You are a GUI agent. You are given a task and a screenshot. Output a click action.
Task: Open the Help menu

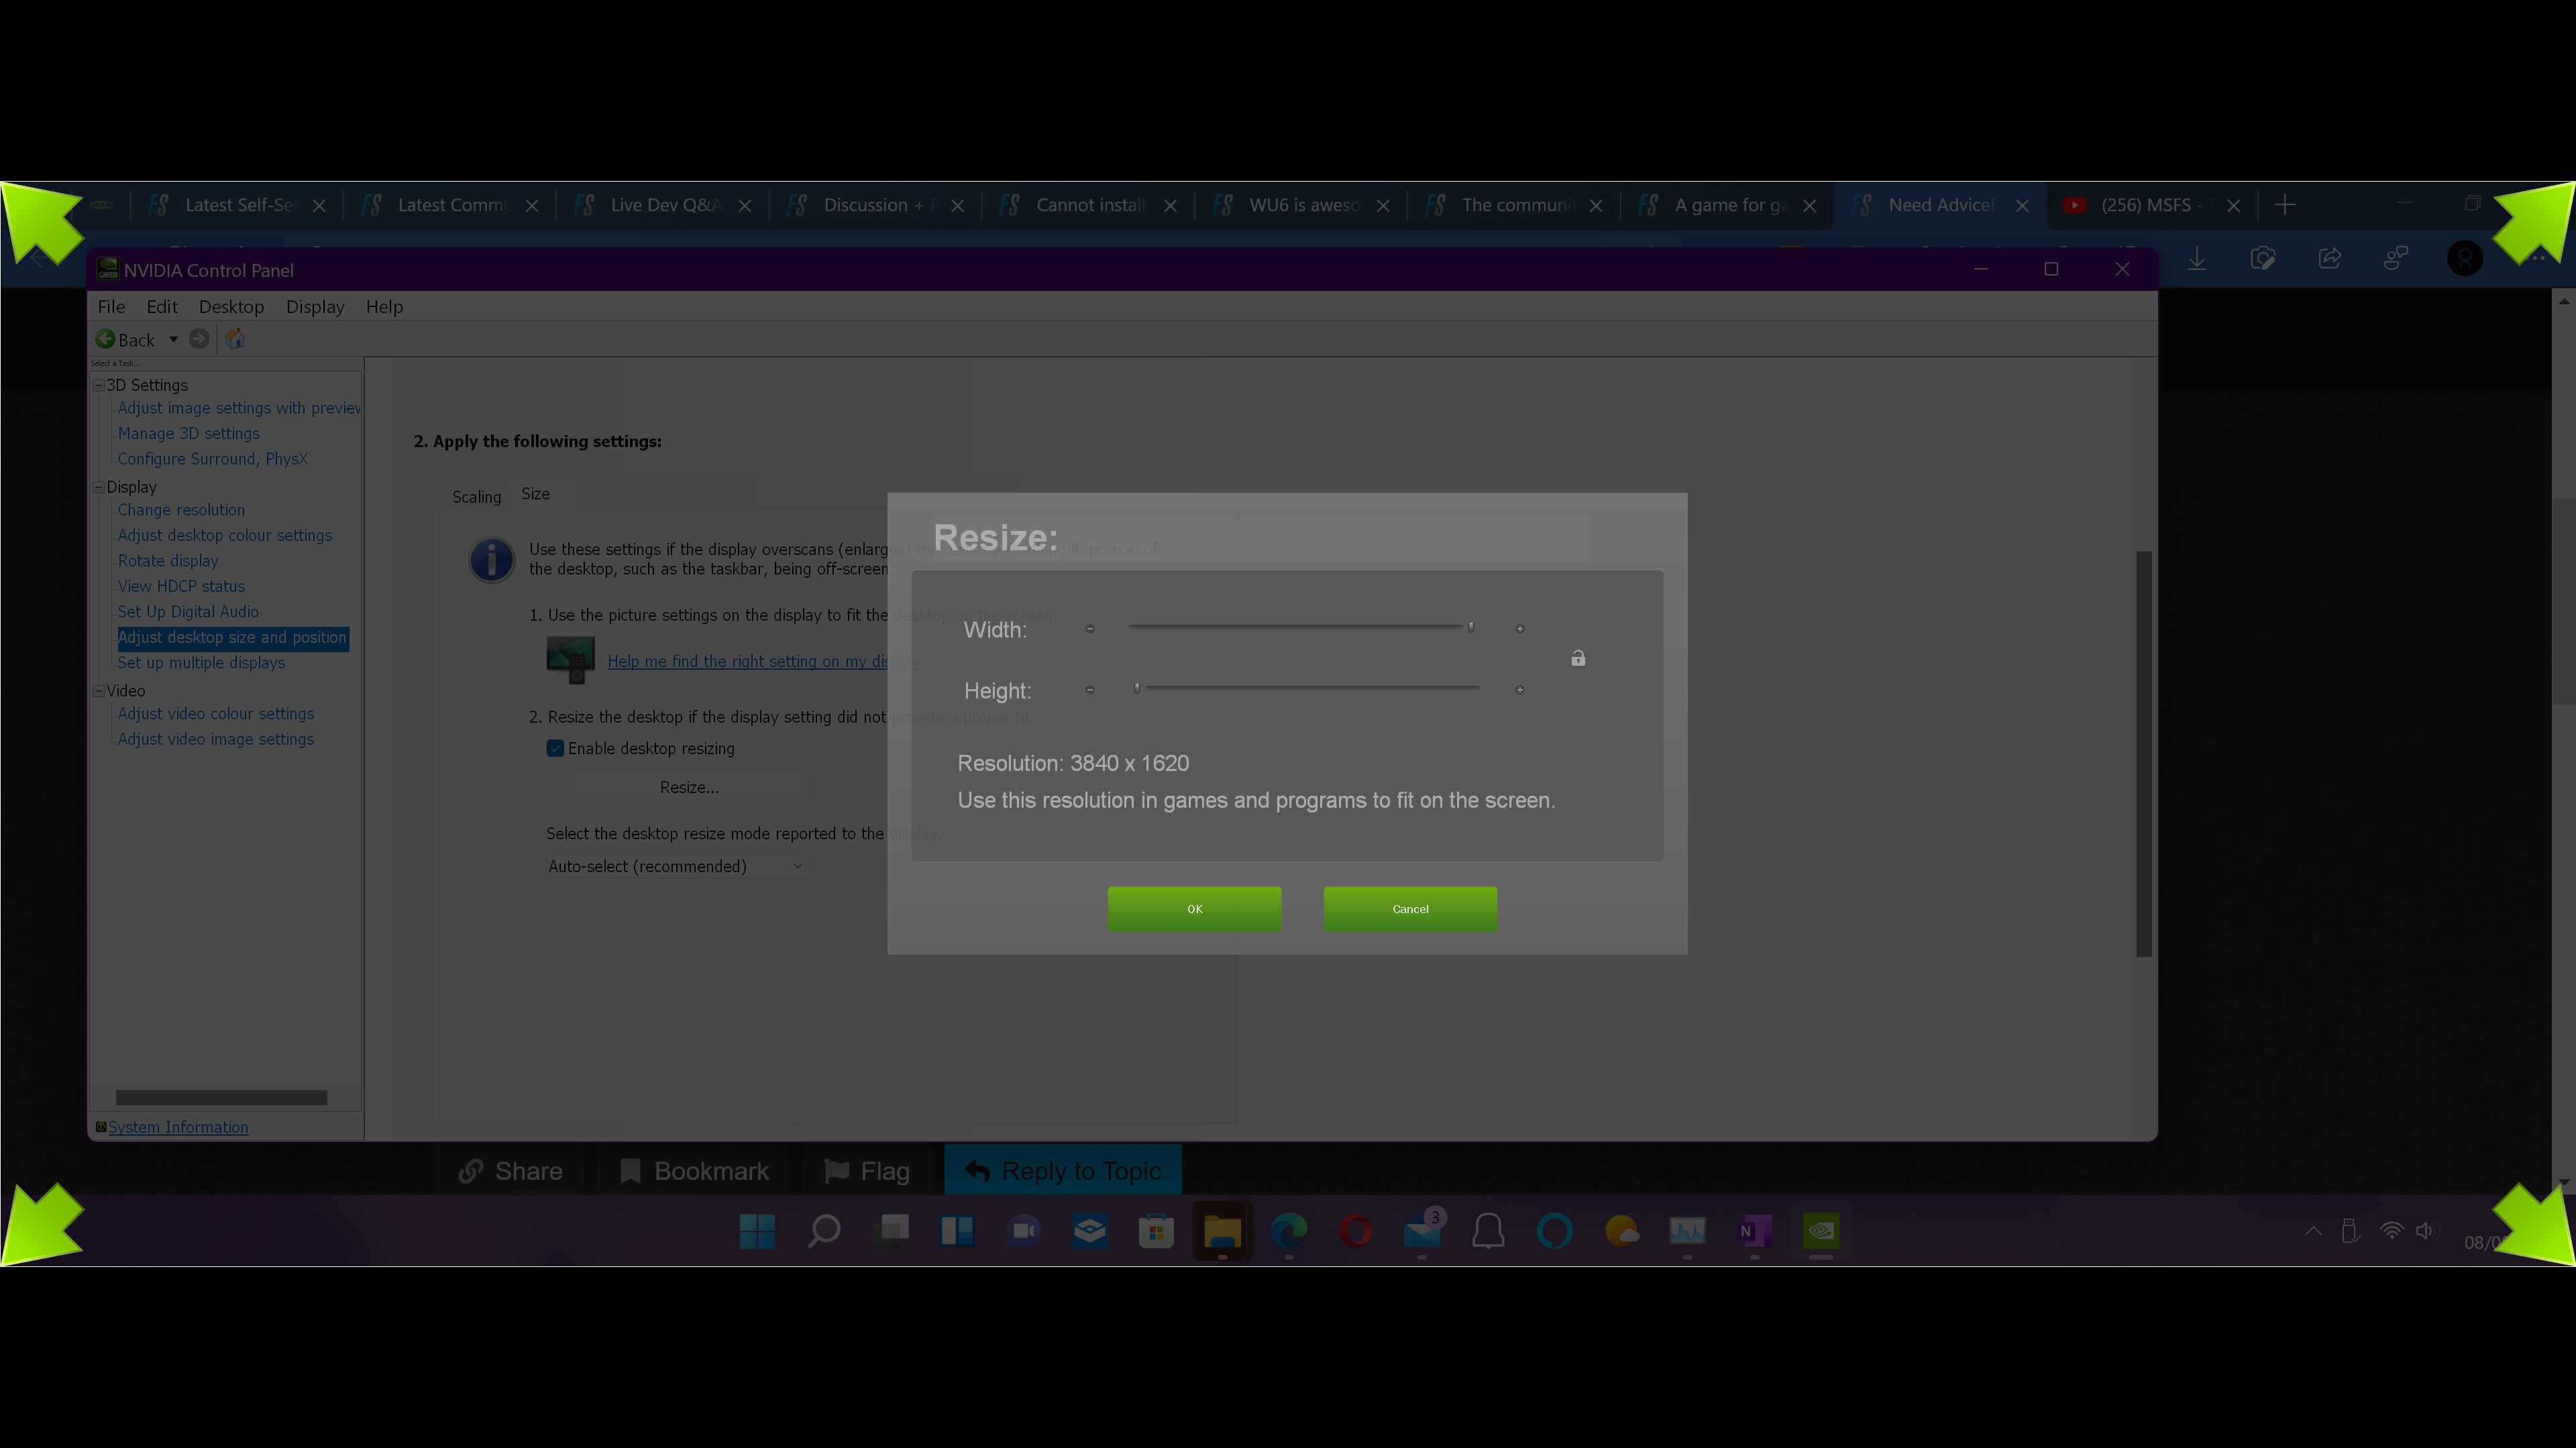click(384, 307)
